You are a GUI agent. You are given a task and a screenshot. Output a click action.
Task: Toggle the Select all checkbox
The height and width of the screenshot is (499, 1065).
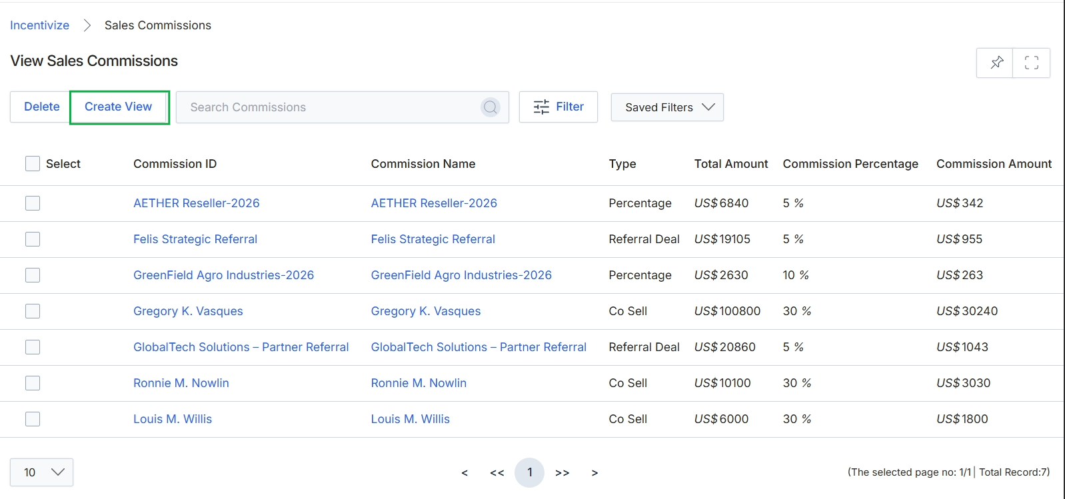tap(33, 164)
